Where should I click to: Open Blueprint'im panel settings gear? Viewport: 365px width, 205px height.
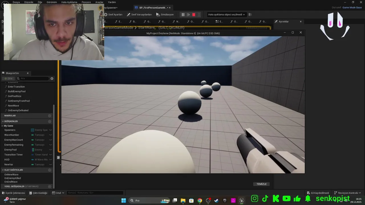[52, 79]
